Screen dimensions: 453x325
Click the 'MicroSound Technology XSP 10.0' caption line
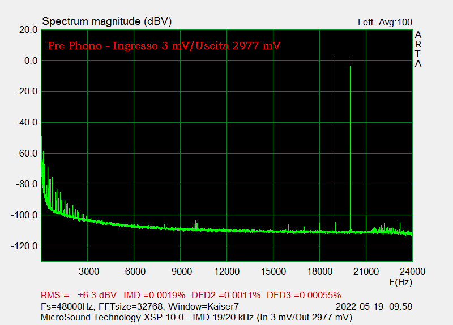click(x=196, y=318)
